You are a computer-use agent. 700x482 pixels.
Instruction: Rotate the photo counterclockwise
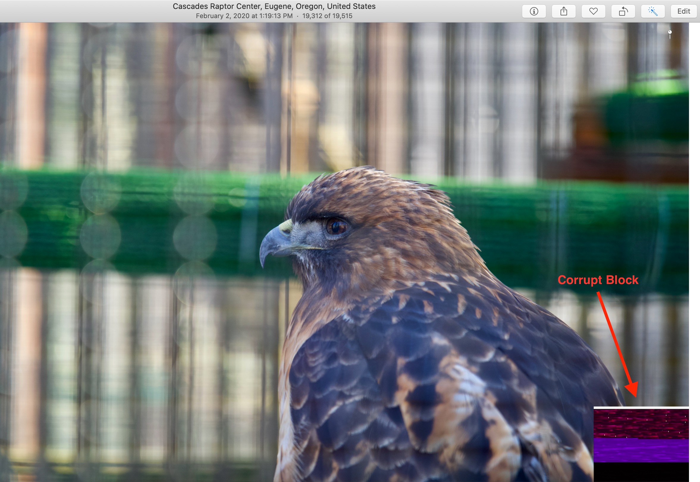623,12
